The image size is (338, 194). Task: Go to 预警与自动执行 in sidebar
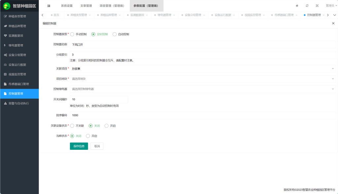tap(18, 103)
